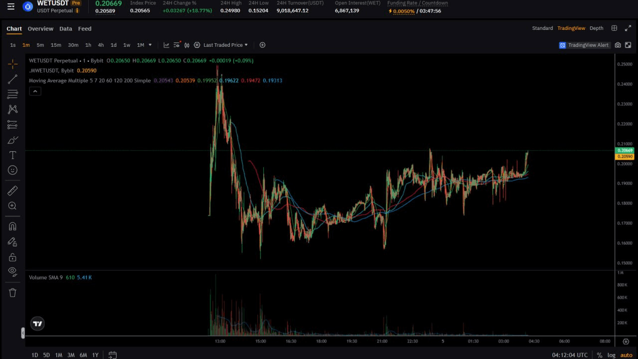
Task: Collapse the indicator legend chevron
Action: (x=35, y=91)
